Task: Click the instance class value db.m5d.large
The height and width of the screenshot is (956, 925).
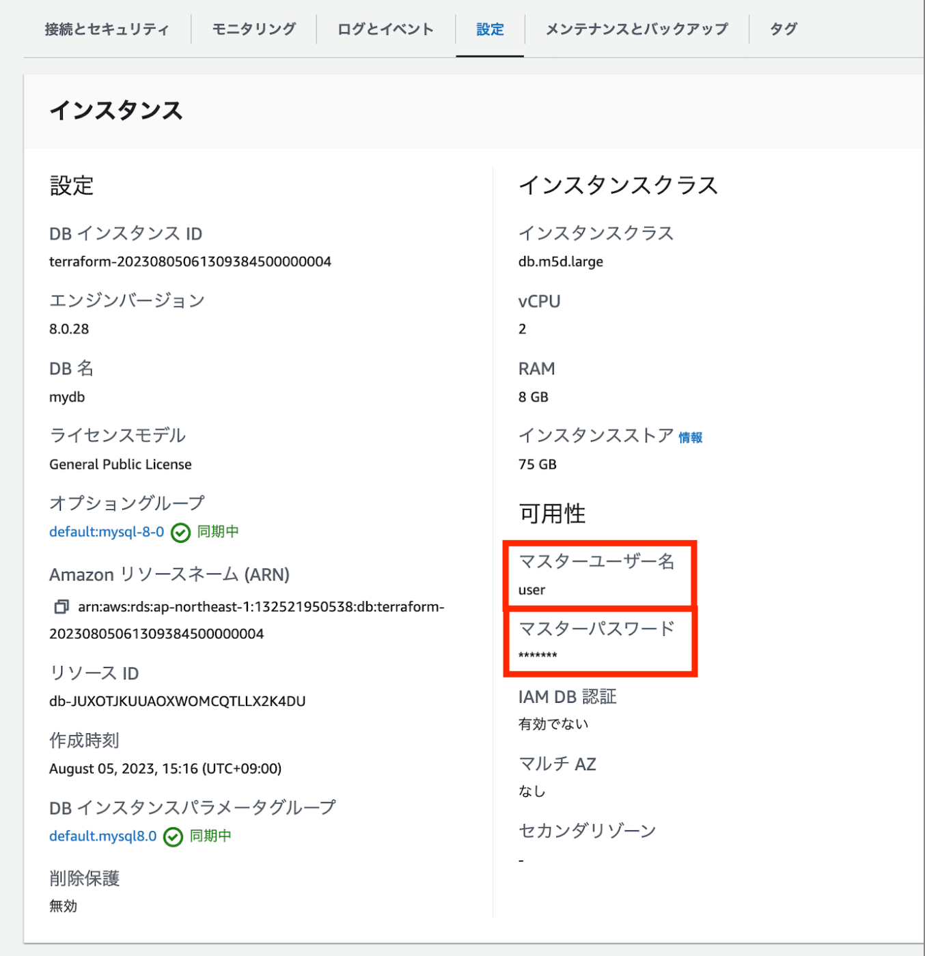Action: tap(561, 262)
